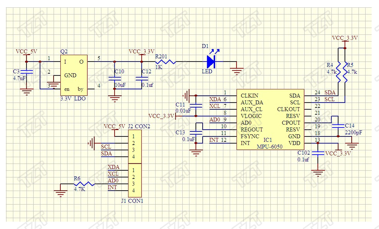Click the C14 2200pF capacitor symbol
This screenshot has width=379, height=229.
[338, 126]
